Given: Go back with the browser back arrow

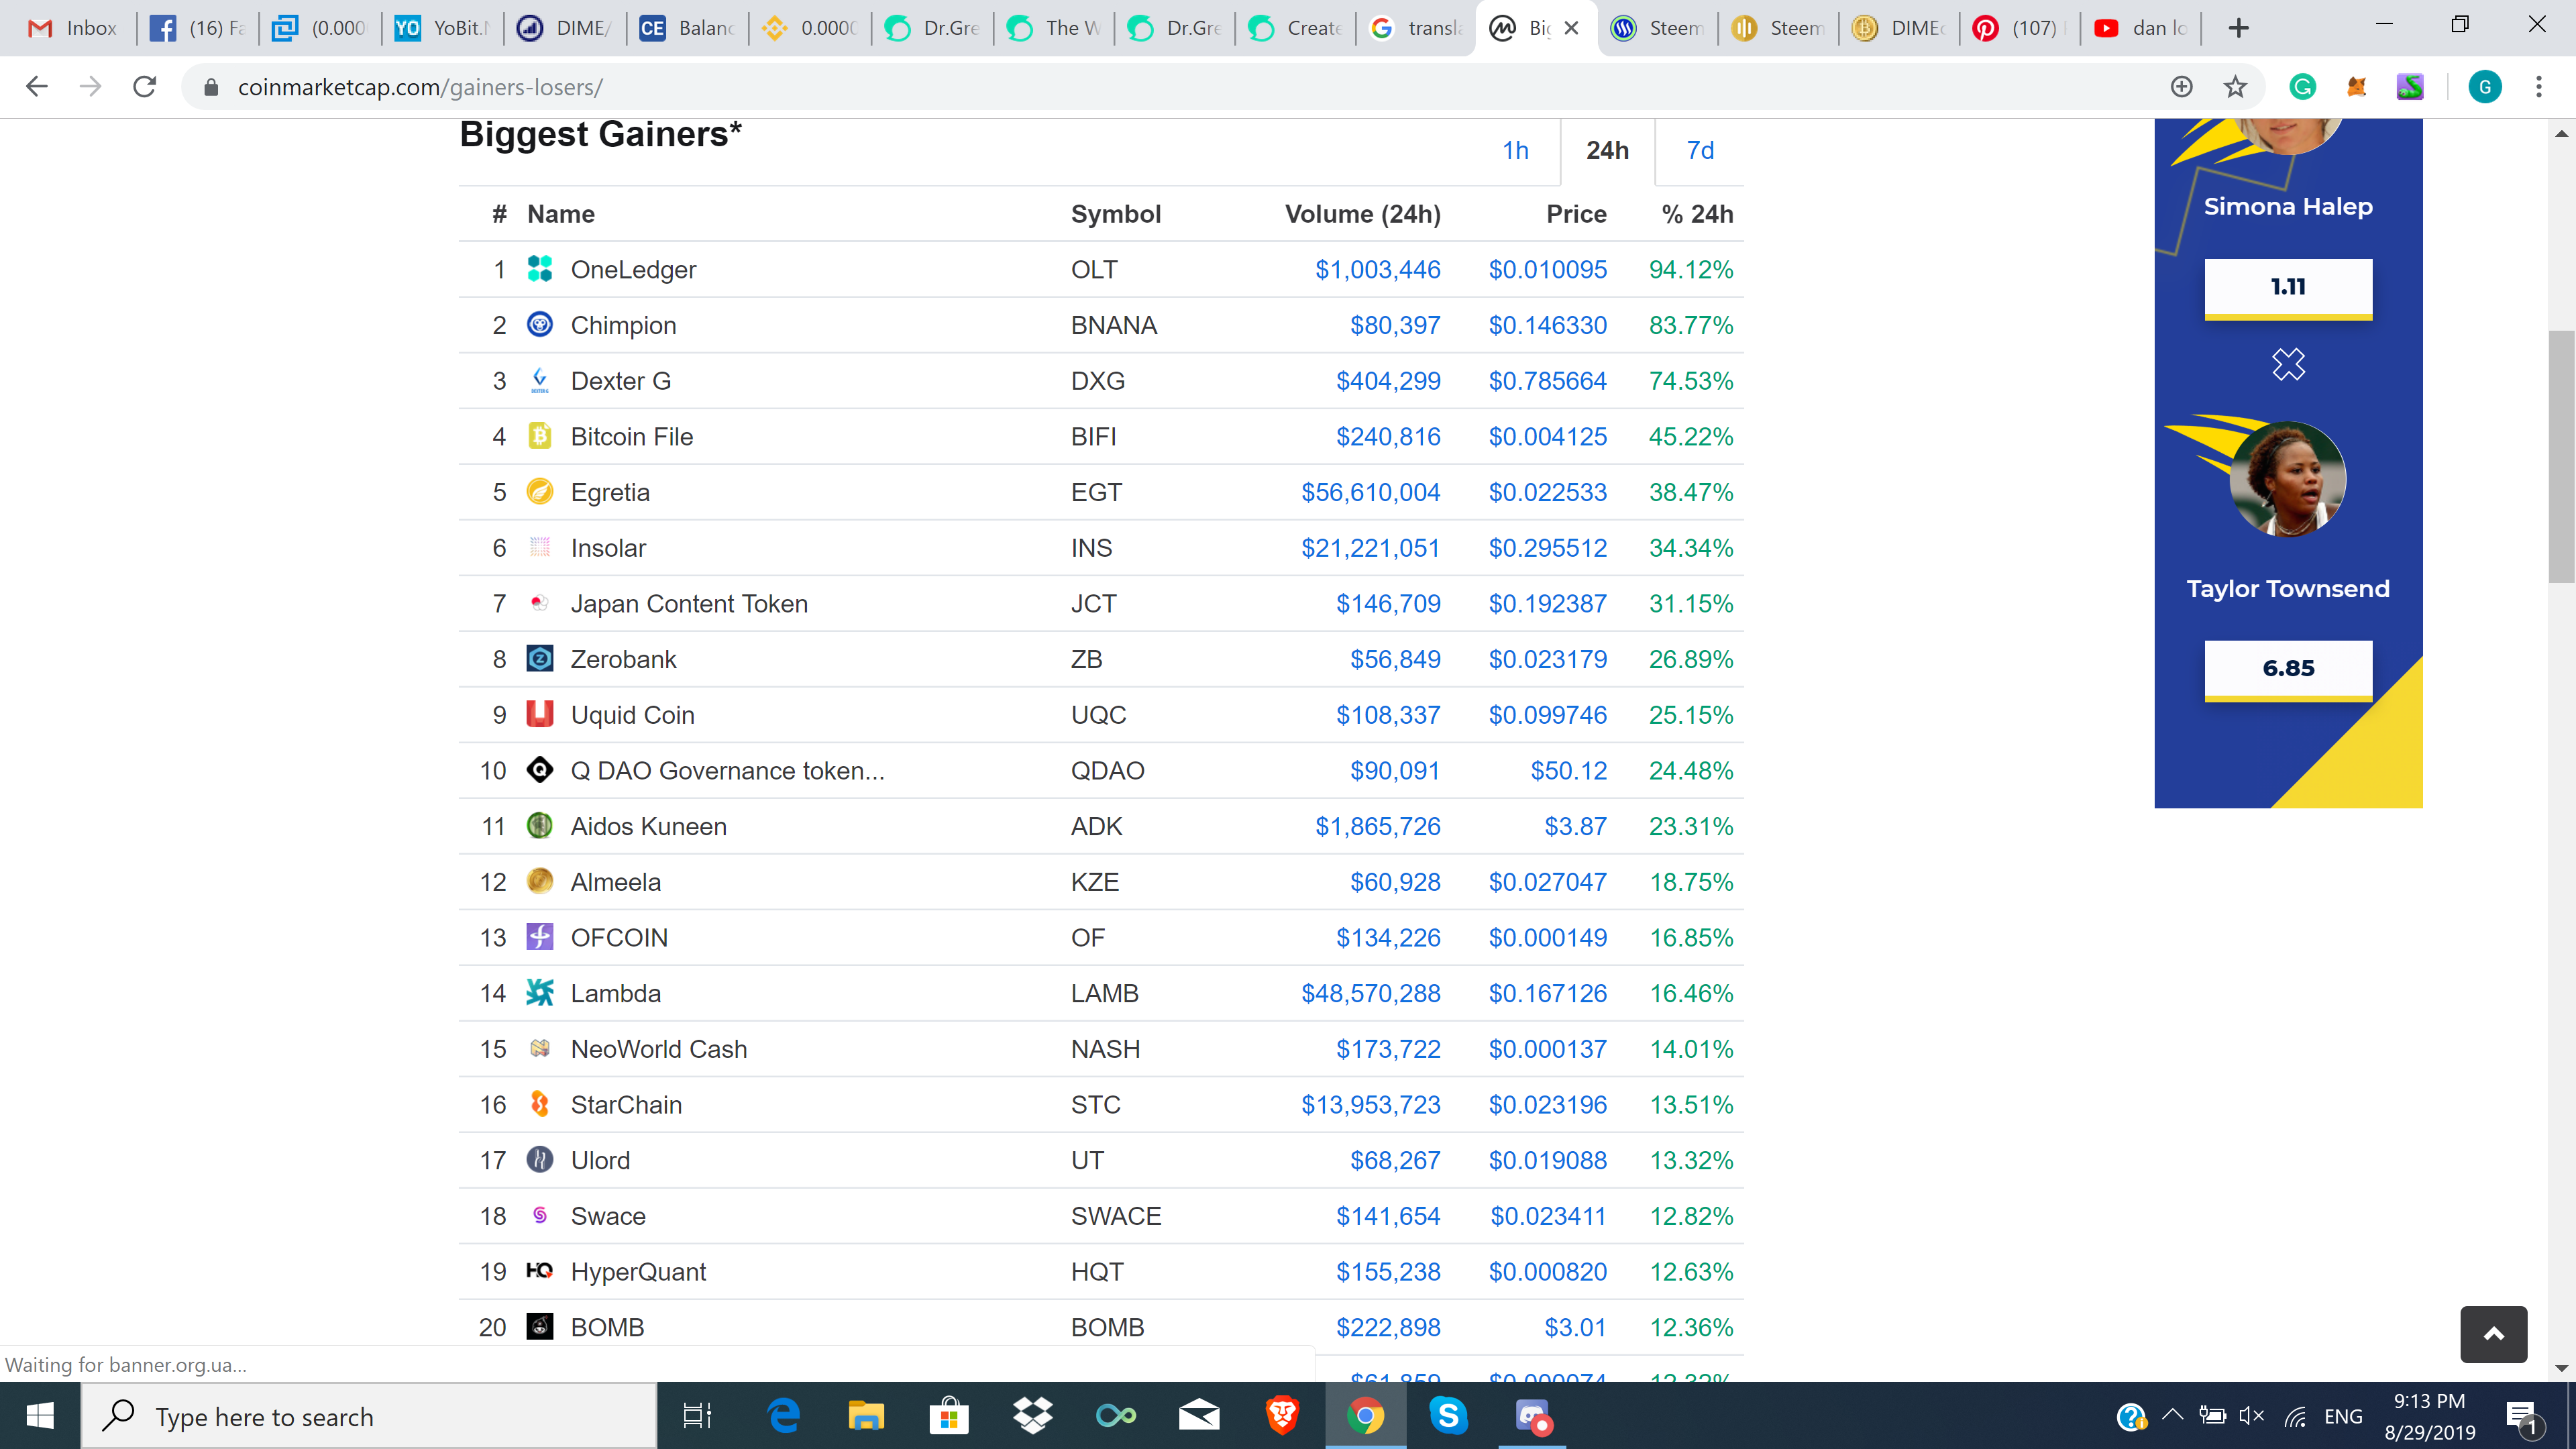Looking at the screenshot, I should (37, 87).
